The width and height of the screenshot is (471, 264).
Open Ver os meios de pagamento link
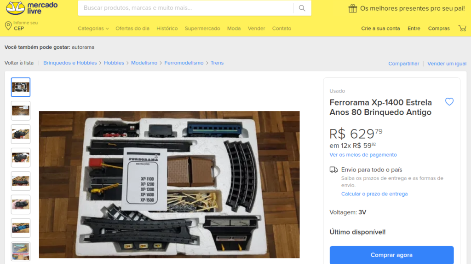click(x=363, y=155)
